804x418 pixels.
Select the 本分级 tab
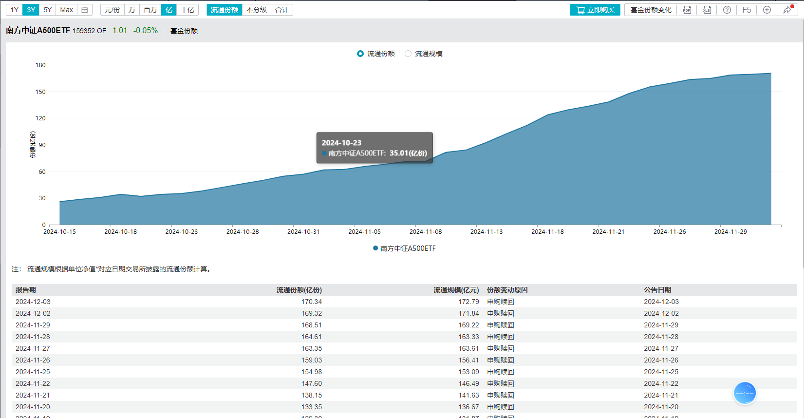tap(257, 10)
